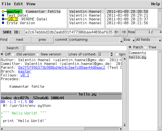This screenshot has width=162, height=131.
Task: Click the SHA1 ID field
Action: pyautogui.click(x=69, y=32)
